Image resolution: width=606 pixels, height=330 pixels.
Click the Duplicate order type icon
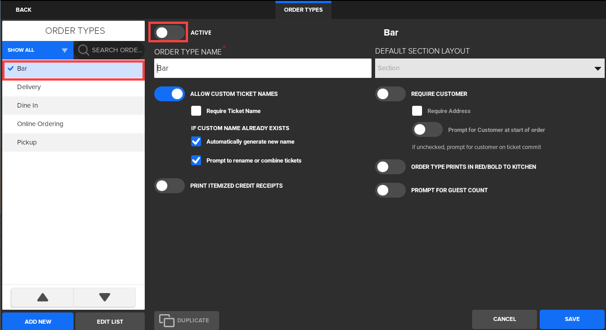[166, 321]
